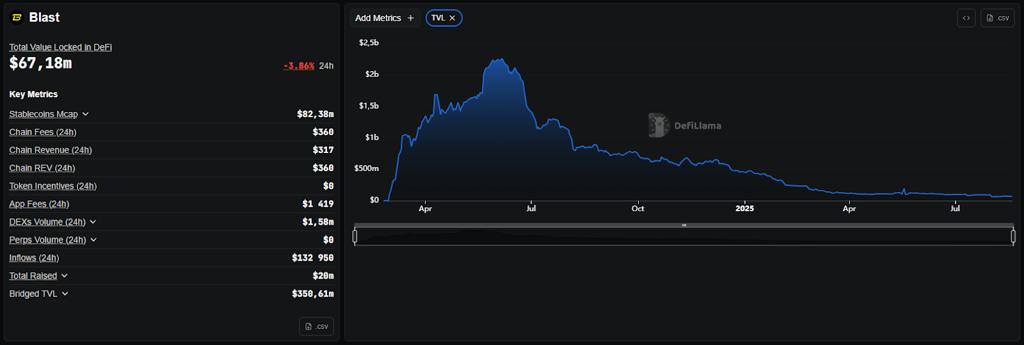Screen dimensions: 1024x345
Task: Expand the DEXs Volume (24h) row
Action: click(93, 221)
